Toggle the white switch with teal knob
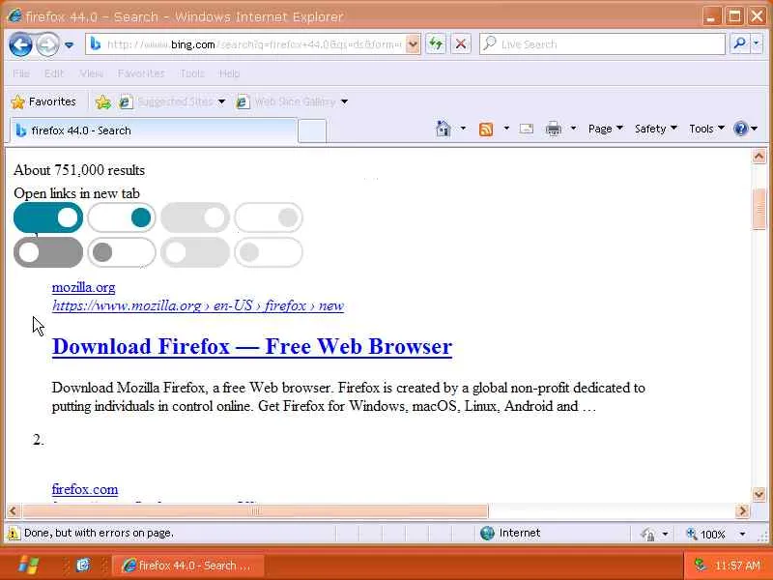This screenshot has height=580, width=773. point(122,217)
